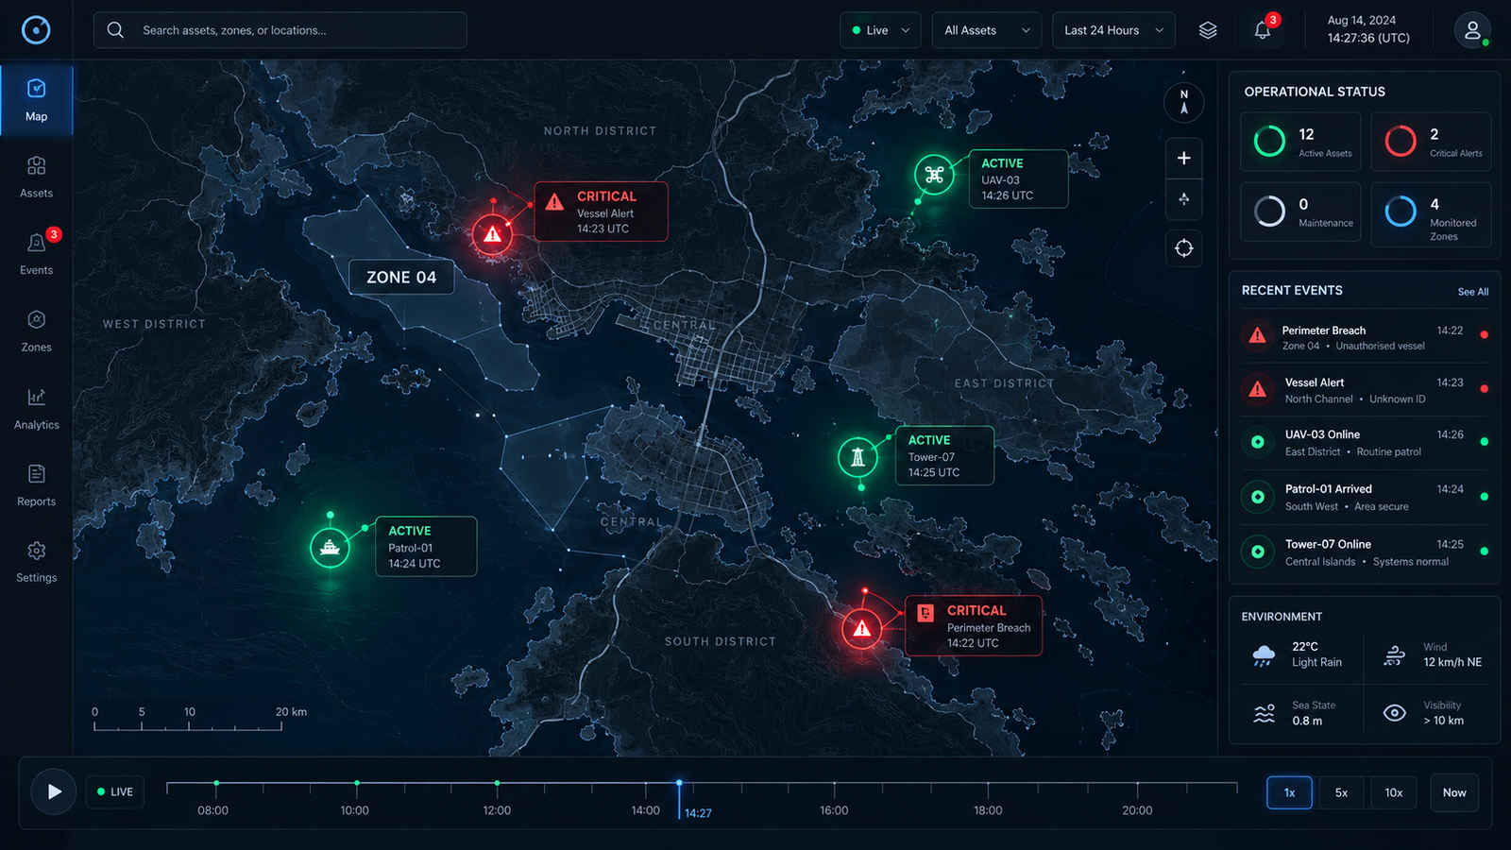Toggle the LIVE indicator on timeline
Screen dimensions: 1511x850
click(x=115, y=791)
